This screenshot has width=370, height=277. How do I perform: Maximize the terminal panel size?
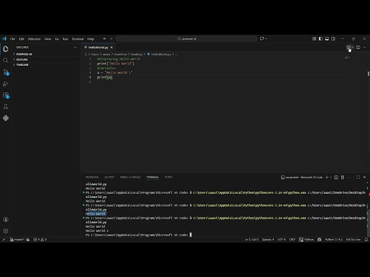(x=358, y=177)
